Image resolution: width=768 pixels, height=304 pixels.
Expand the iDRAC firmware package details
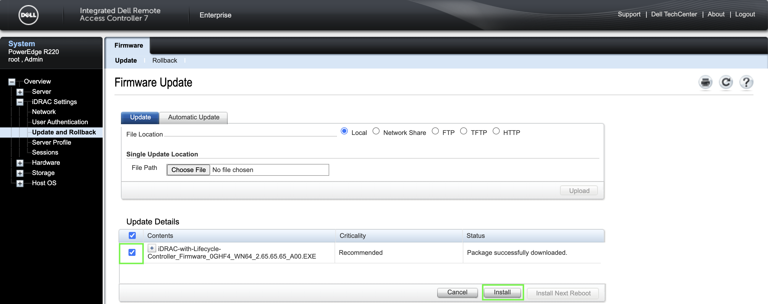point(152,248)
